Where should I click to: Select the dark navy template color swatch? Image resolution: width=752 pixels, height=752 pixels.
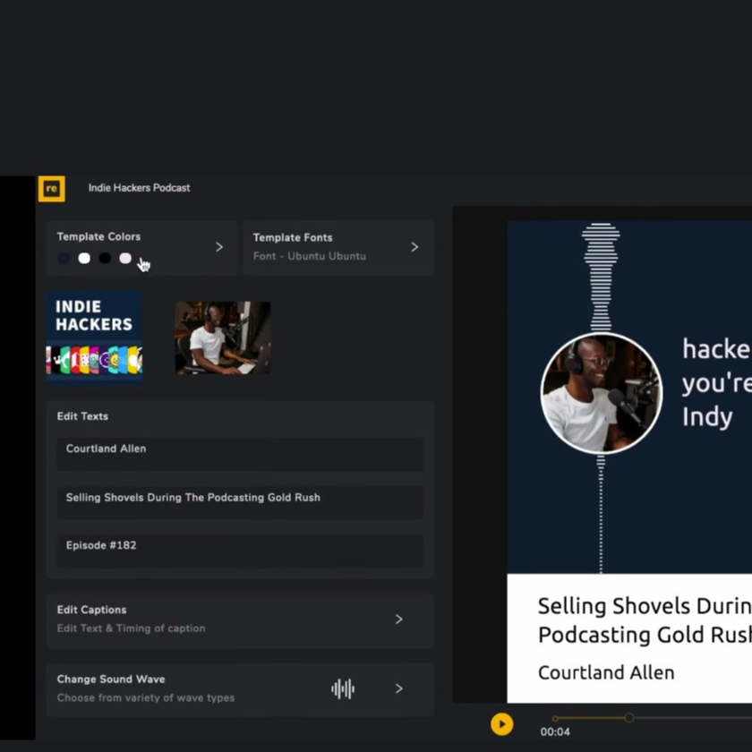(x=64, y=259)
